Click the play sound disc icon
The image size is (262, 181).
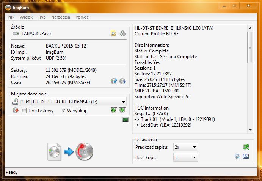[x=114, y=81]
